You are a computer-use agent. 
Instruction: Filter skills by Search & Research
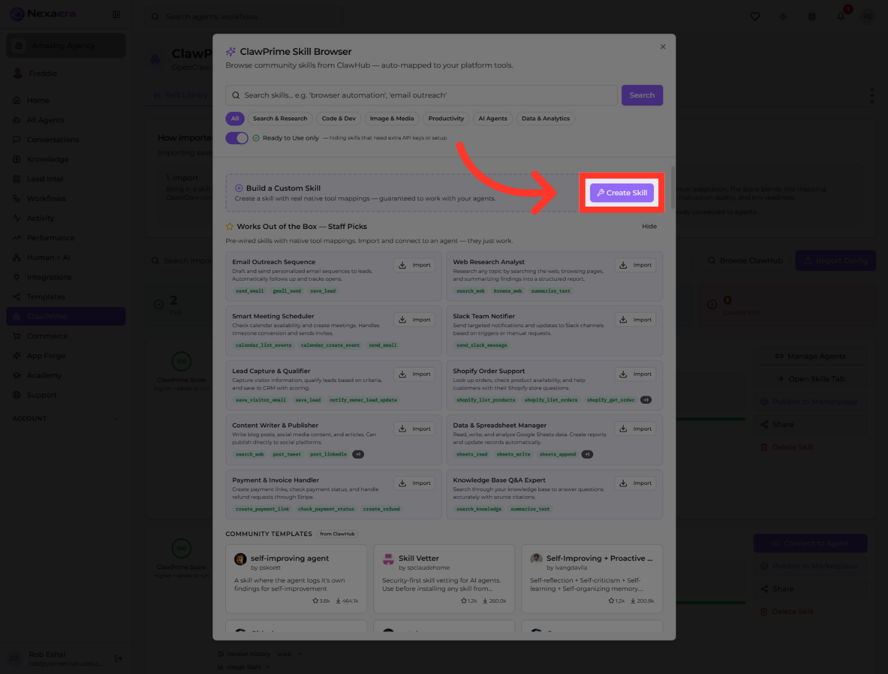[280, 119]
